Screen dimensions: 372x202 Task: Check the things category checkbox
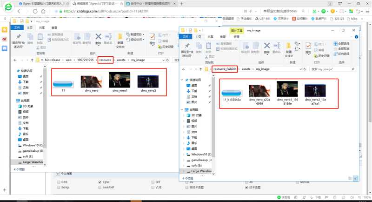[59, 187]
